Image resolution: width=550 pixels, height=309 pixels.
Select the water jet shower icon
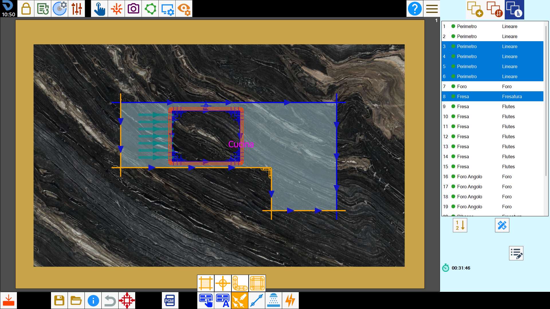tap(274, 300)
